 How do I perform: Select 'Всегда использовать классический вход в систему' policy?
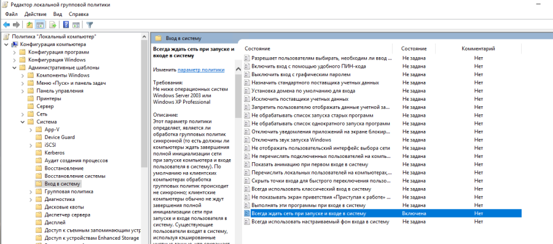click(x=311, y=189)
